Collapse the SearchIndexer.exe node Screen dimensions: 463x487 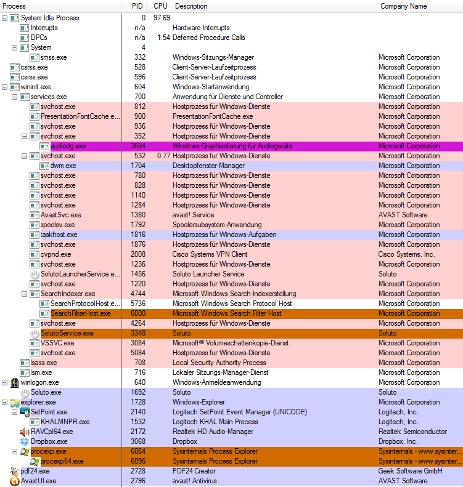pyautogui.click(x=24, y=294)
